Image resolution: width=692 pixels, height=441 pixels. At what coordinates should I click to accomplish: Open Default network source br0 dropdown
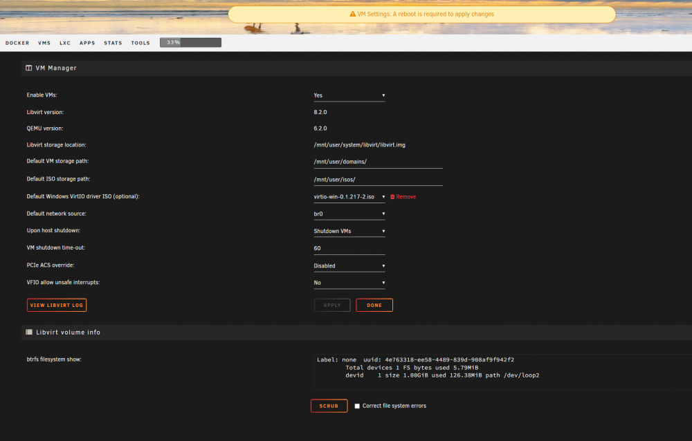tap(349, 214)
